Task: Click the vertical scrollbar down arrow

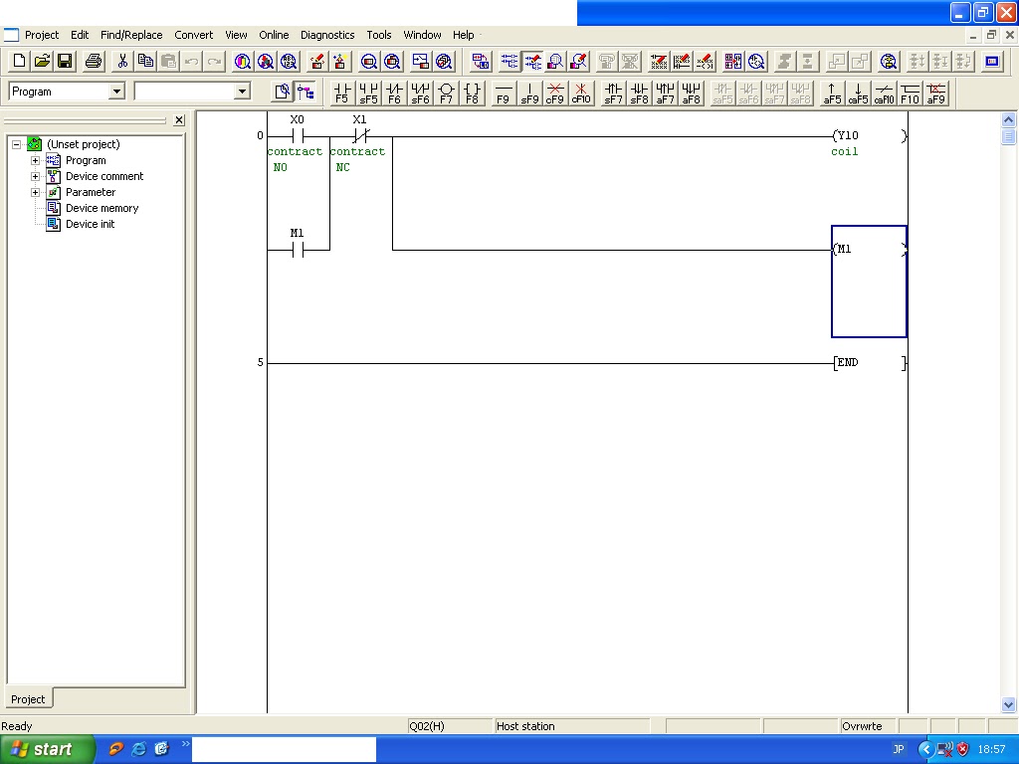Action: click(1009, 703)
